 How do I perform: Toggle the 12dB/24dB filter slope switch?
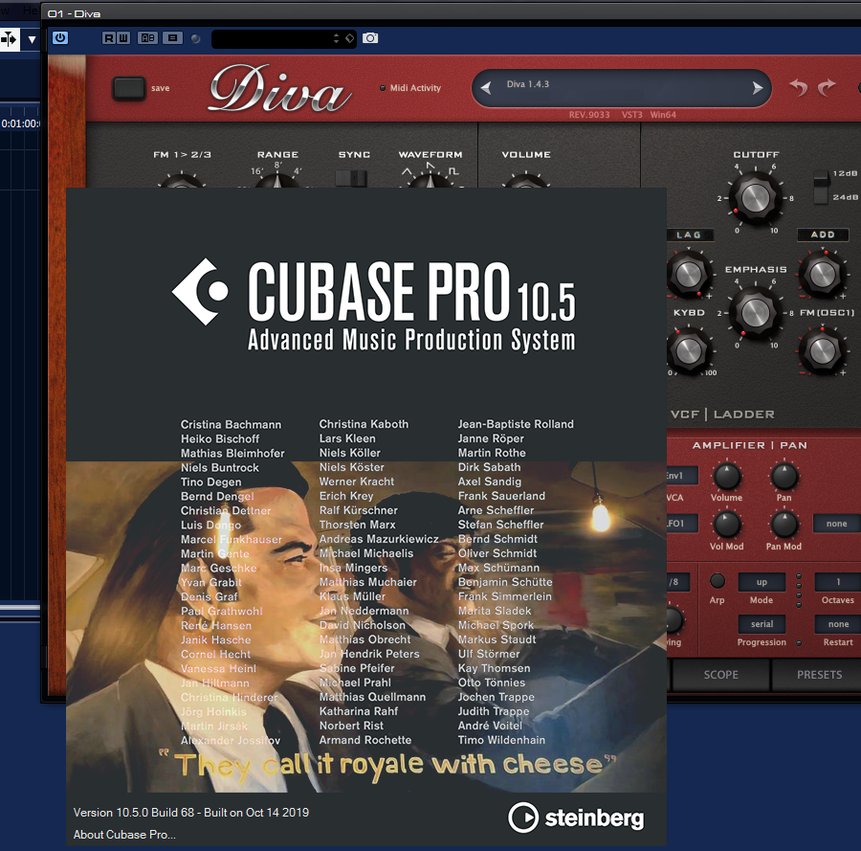821,186
